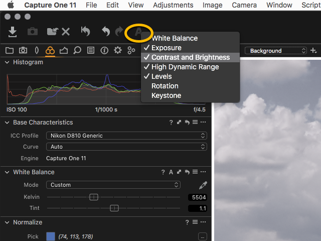Open the Metadata info tool tab
This screenshot has height=241, width=321.
point(104,50)
